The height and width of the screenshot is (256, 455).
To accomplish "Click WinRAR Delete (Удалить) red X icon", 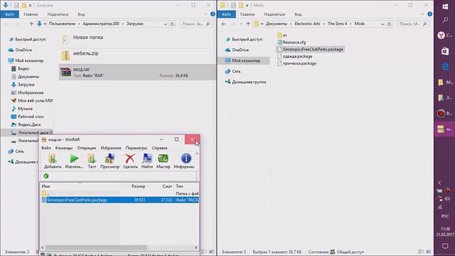I will tap(130, 161).
